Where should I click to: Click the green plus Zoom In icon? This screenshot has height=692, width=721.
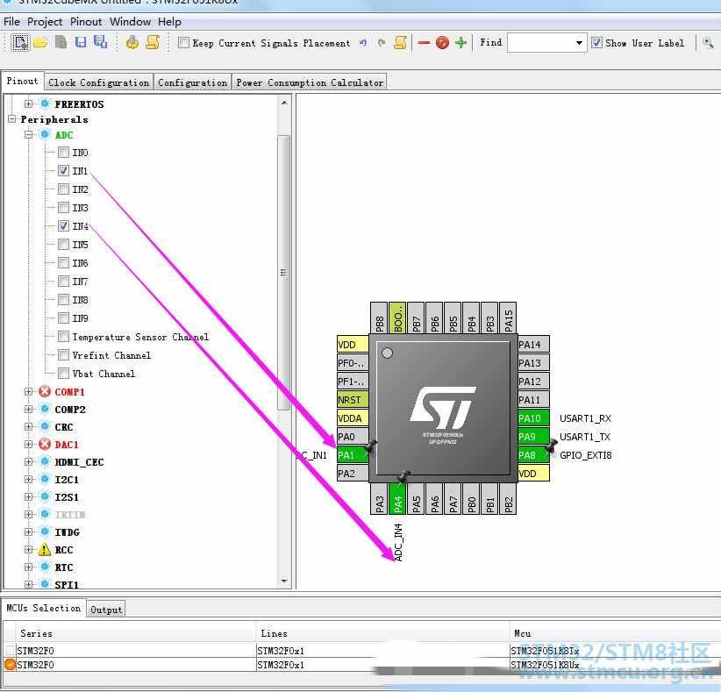460,43
